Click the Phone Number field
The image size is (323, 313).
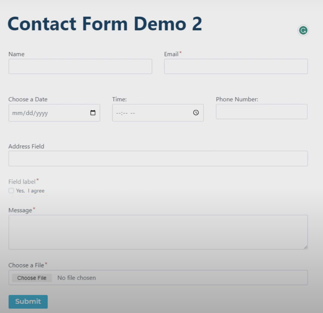click(261, 112)
